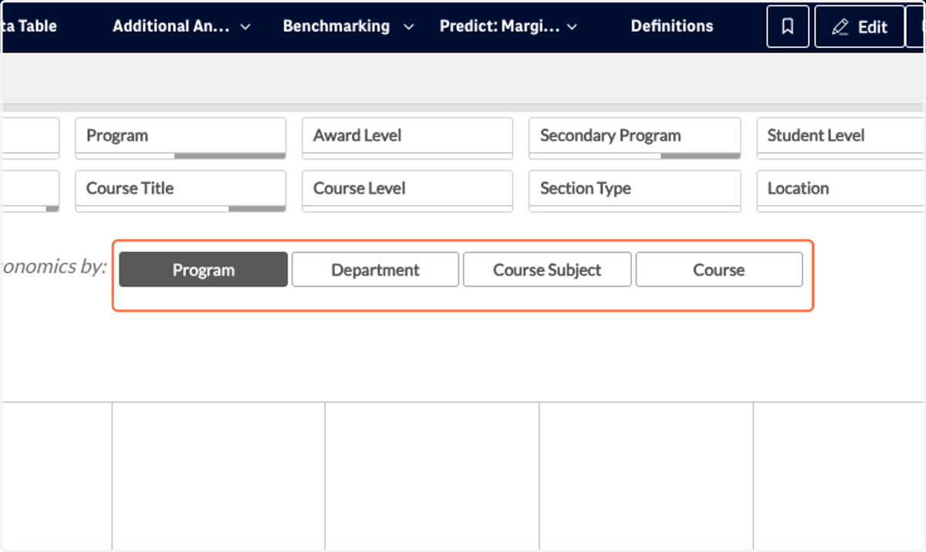The width and height of the screenshot is (926, 552).
Task: Open the Course Level filter
Action: click(x=407, y=190)
